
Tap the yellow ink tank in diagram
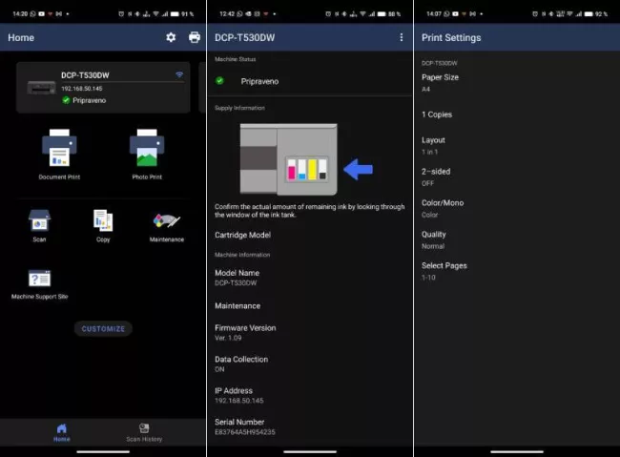click(312, 171)
